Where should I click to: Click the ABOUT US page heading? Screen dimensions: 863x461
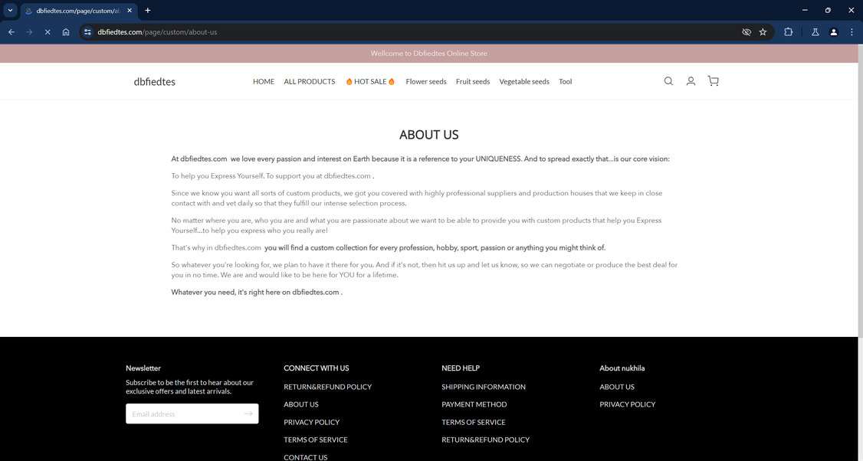pyautogui.click(x=428, y=135)
